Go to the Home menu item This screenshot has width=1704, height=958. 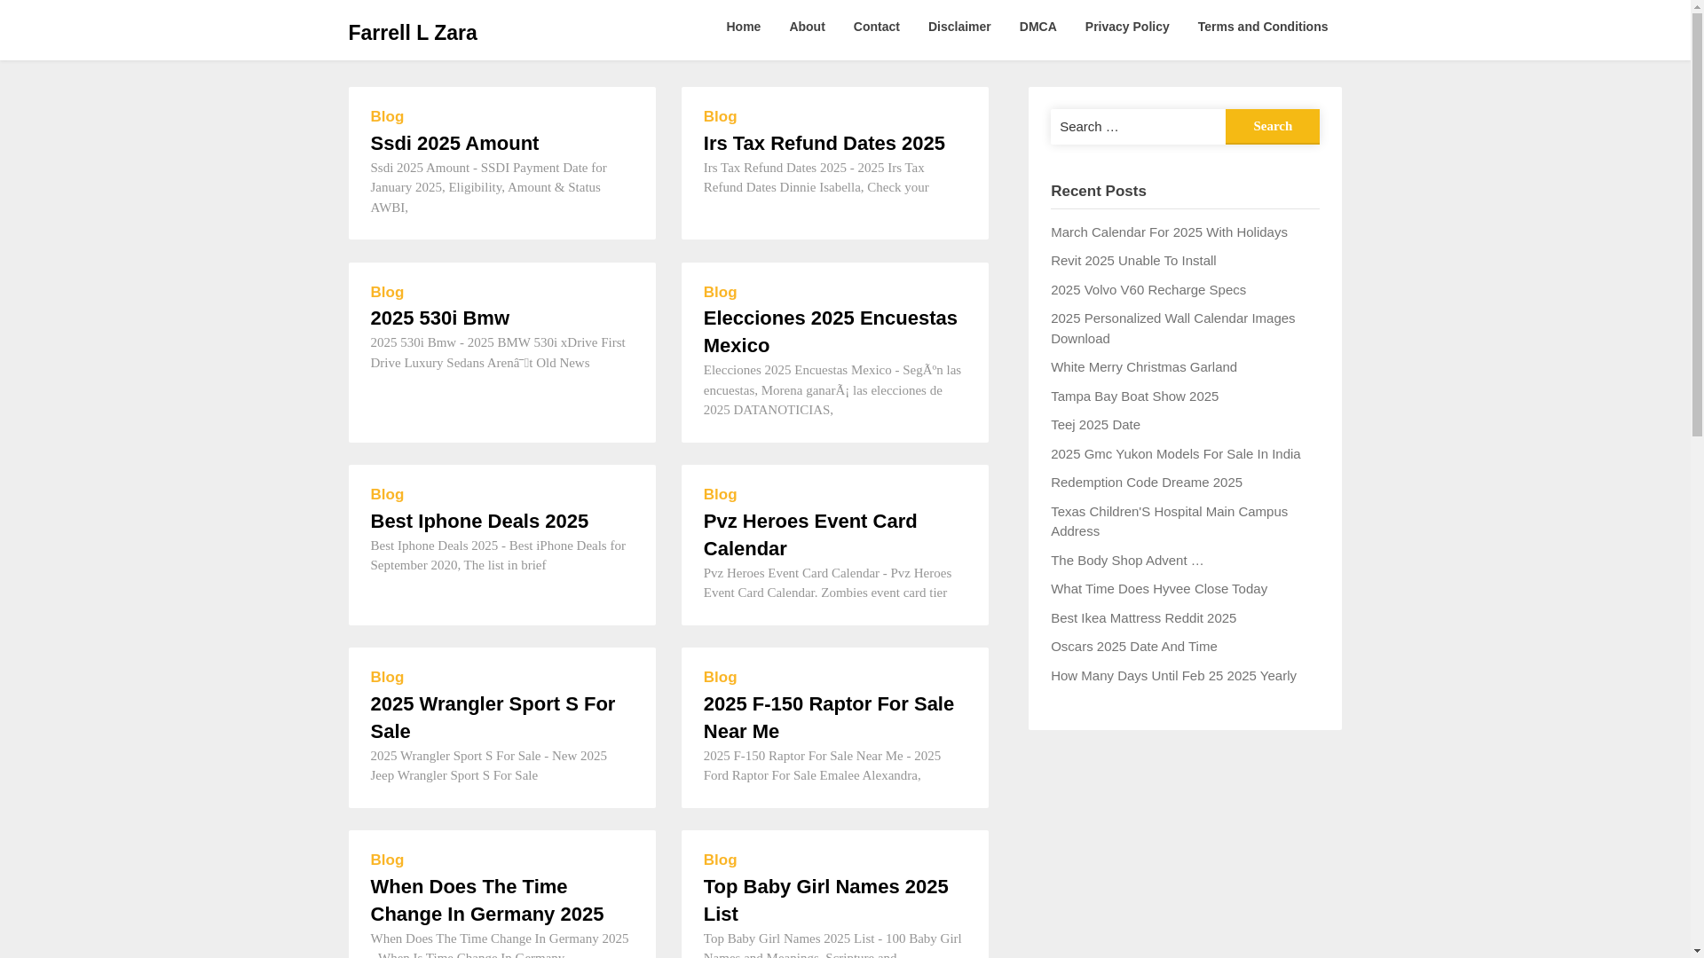[743, 27]
